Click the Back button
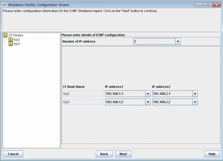223x161 pixels. pyautogui.click(x=104, y=154)
